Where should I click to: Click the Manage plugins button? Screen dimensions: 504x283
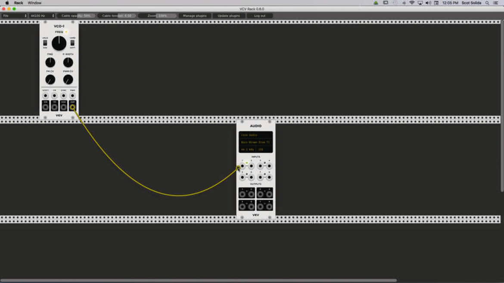pos(195,16)
